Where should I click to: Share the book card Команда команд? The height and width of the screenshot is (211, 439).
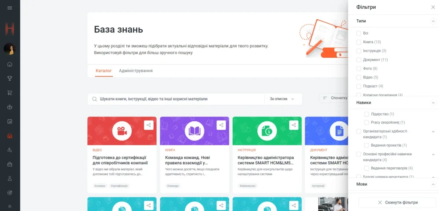(x=221, y=125)
